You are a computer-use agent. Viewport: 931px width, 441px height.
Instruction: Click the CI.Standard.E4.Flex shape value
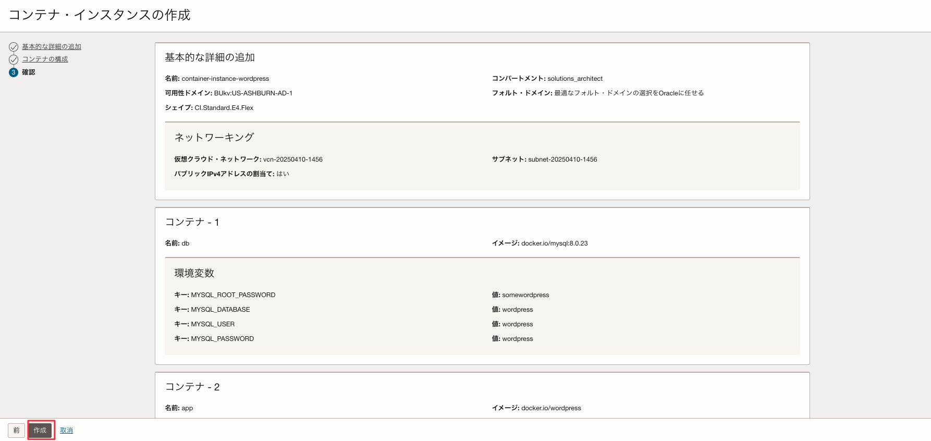pos(224,108)
